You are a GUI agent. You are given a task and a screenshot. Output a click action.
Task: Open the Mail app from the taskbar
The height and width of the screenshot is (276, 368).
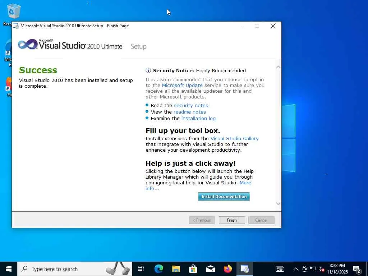click(211, 269)
